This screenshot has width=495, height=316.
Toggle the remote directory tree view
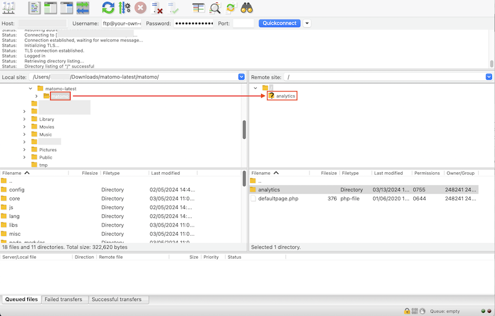click(67, 8)
